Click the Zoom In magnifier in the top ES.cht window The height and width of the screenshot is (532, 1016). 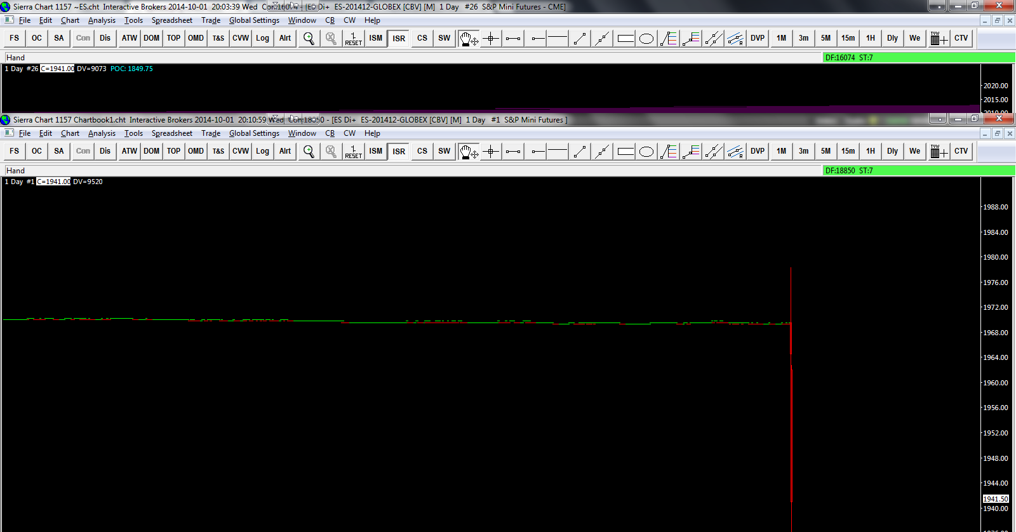pos(309,38)
